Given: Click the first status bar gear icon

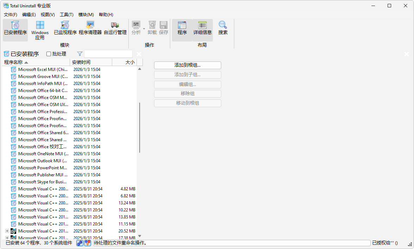Looking at the screenshot, I should click(x=79, y=243).
